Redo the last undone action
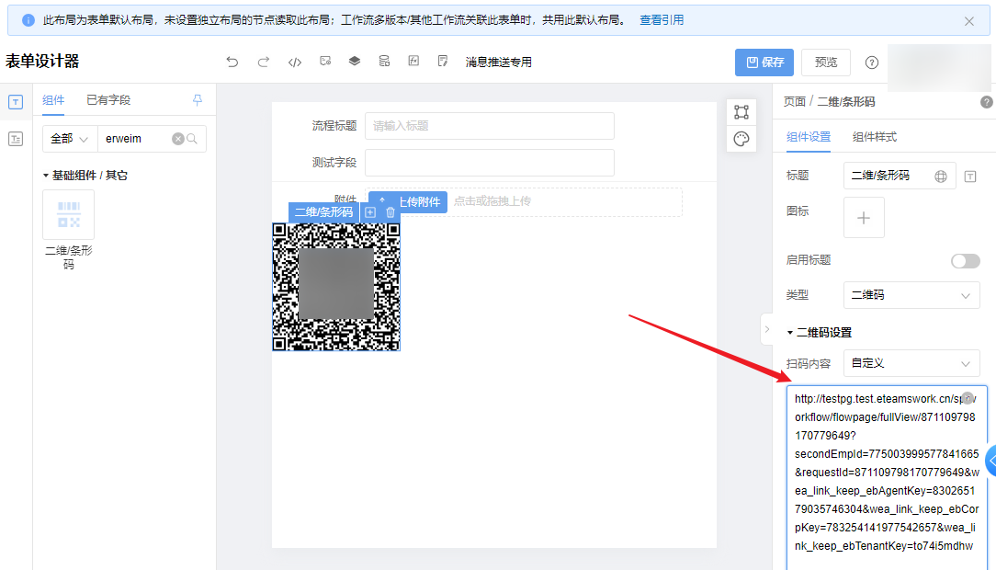The height and width of the screenshot is (570, 996). pyautogui.click(x=263, y=62)
